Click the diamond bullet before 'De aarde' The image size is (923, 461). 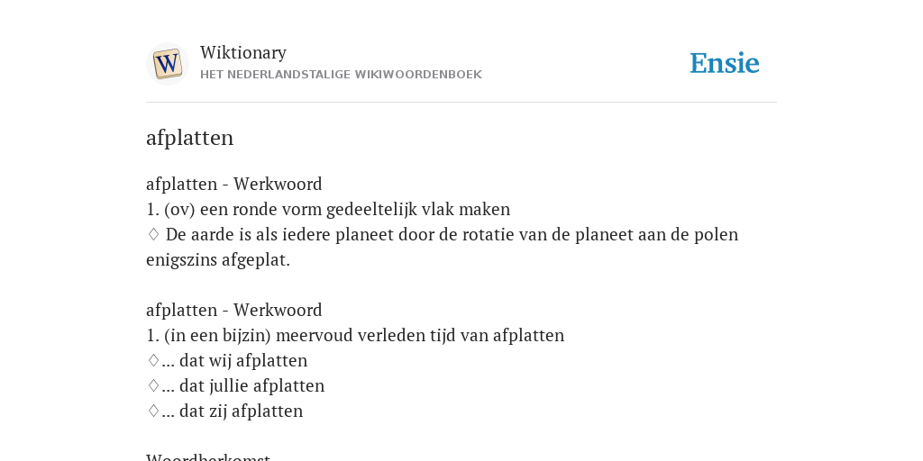point(153,234)
